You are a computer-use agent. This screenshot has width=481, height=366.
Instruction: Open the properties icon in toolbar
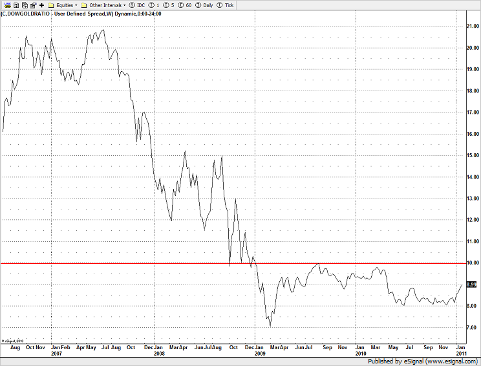pyautogui.click(x=33, y=5)
